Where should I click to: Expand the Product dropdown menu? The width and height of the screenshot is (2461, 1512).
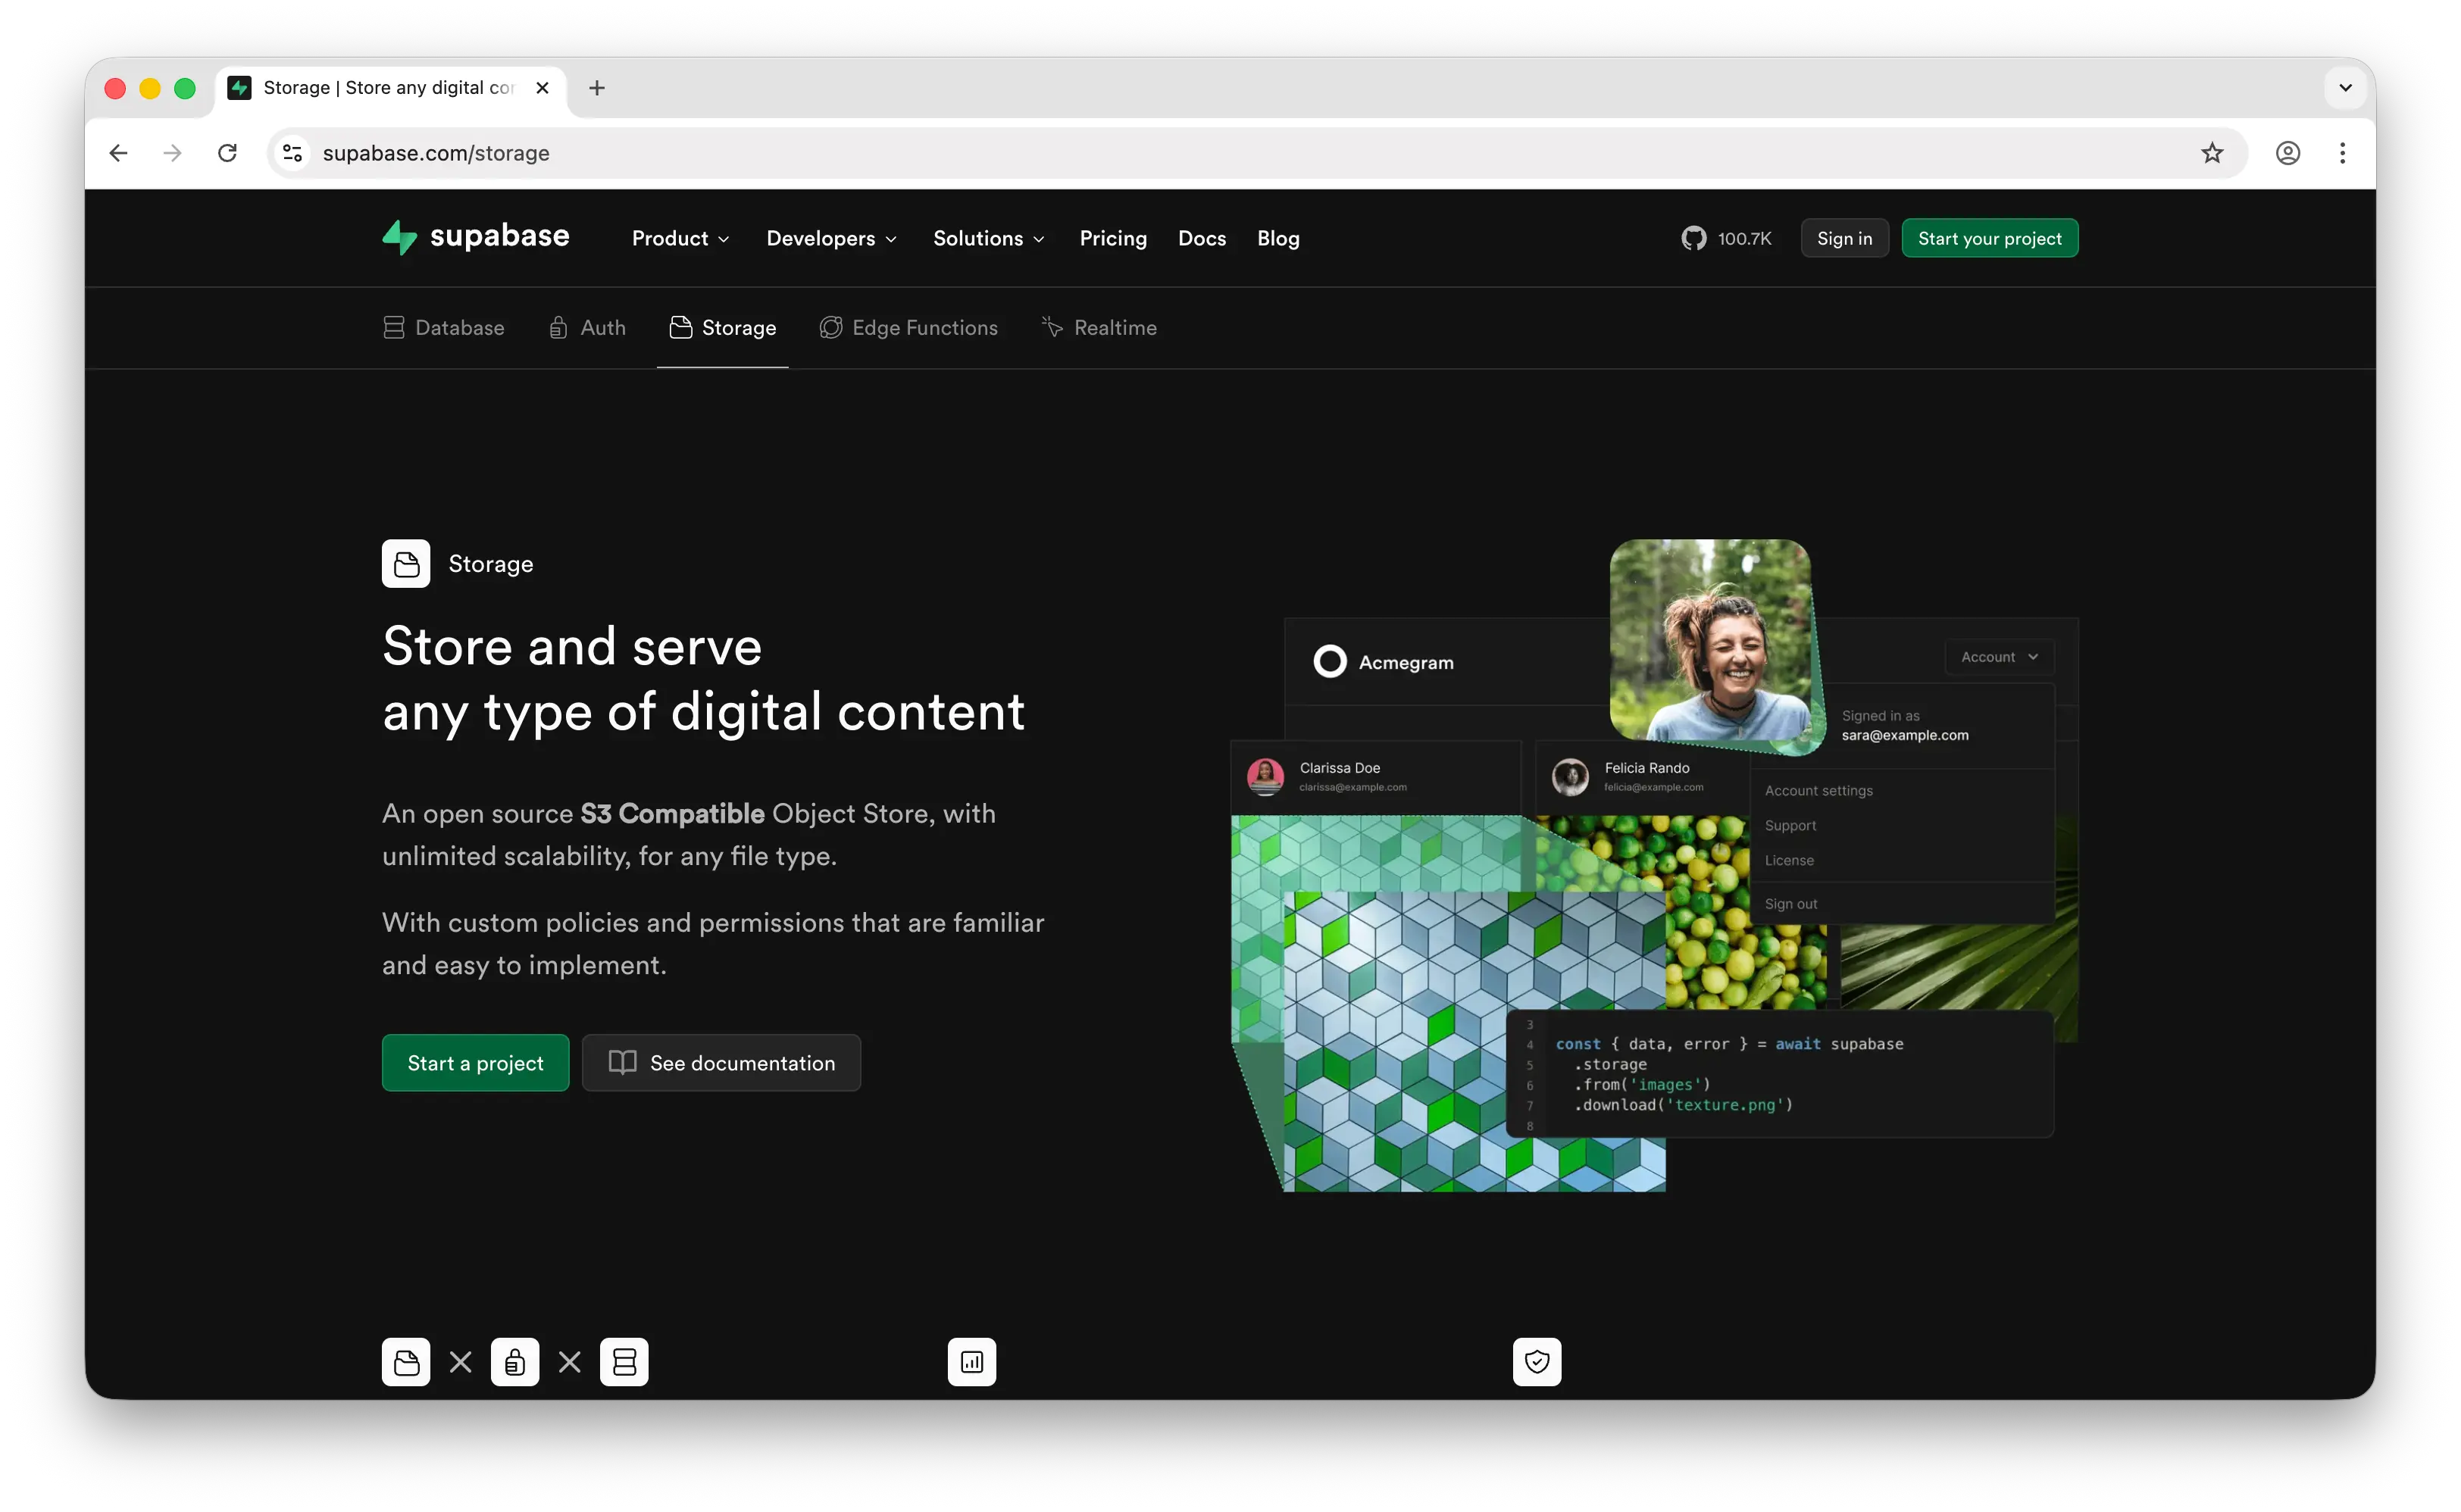click(680, 238)
